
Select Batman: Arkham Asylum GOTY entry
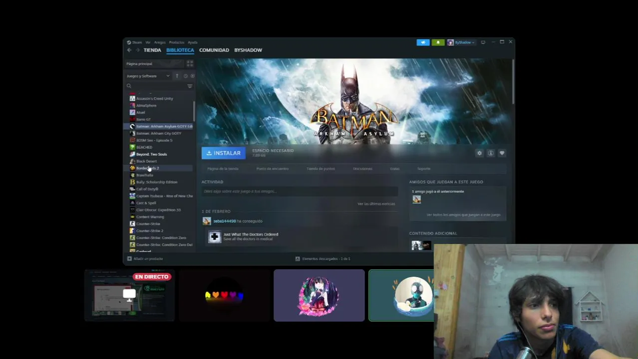[159, 126]
